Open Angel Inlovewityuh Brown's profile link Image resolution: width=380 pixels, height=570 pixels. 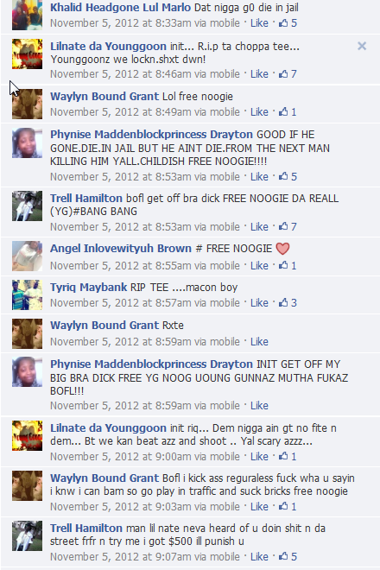(121, 248)
